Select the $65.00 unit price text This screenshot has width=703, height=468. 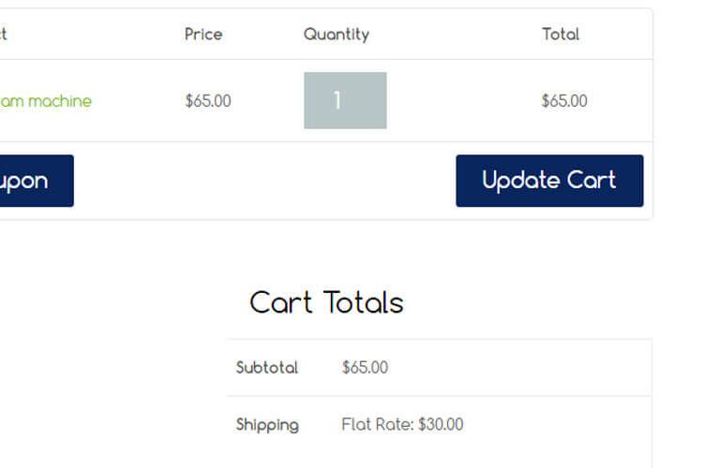208,101
